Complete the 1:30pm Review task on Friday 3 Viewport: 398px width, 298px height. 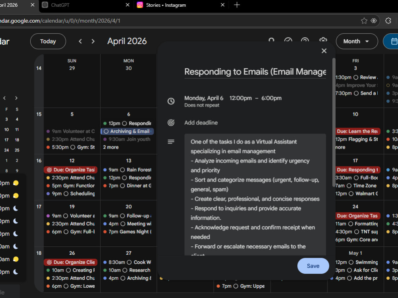356,77
